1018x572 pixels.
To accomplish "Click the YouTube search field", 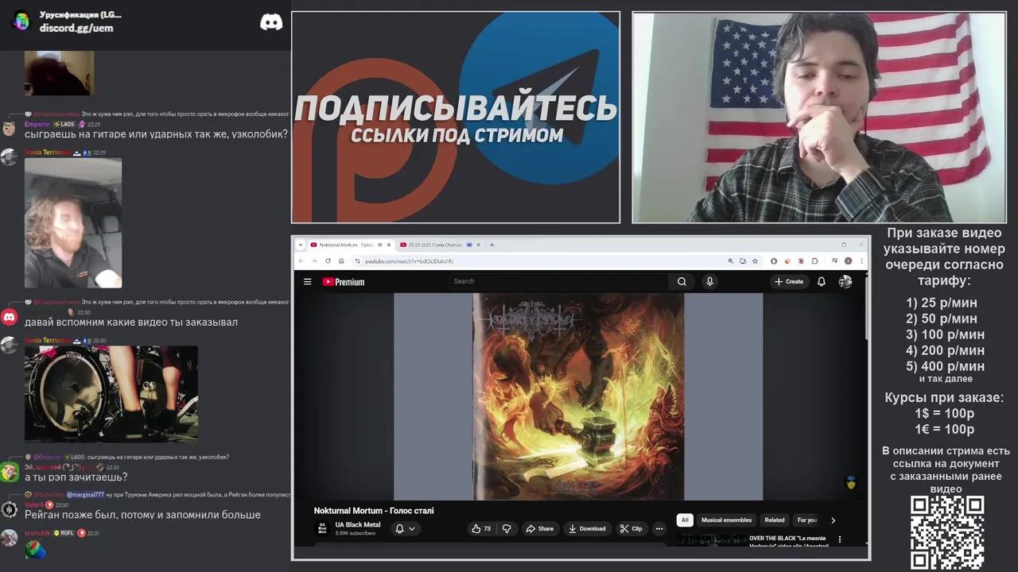I will click(x=558, y=281).
